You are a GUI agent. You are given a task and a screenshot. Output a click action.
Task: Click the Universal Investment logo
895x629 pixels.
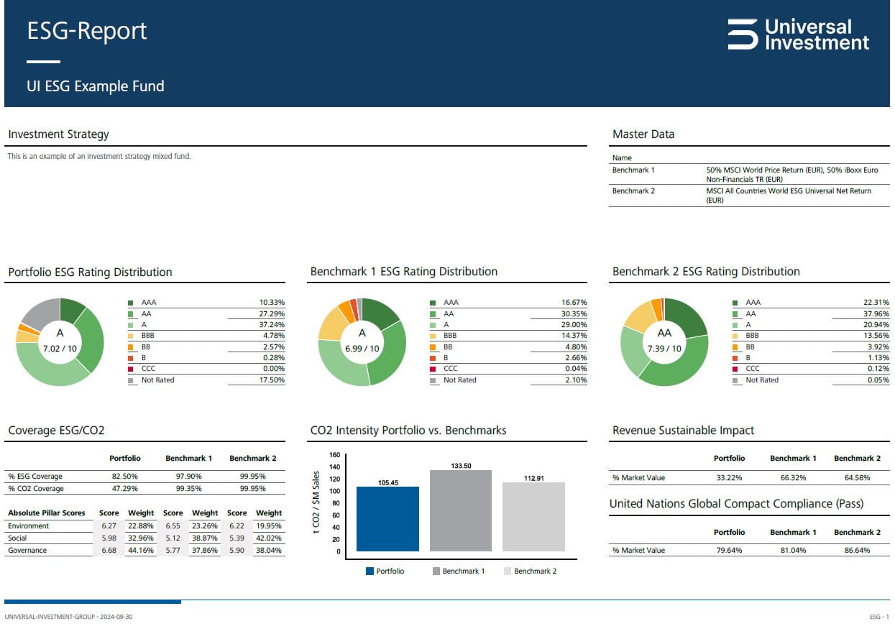[798, 32]
